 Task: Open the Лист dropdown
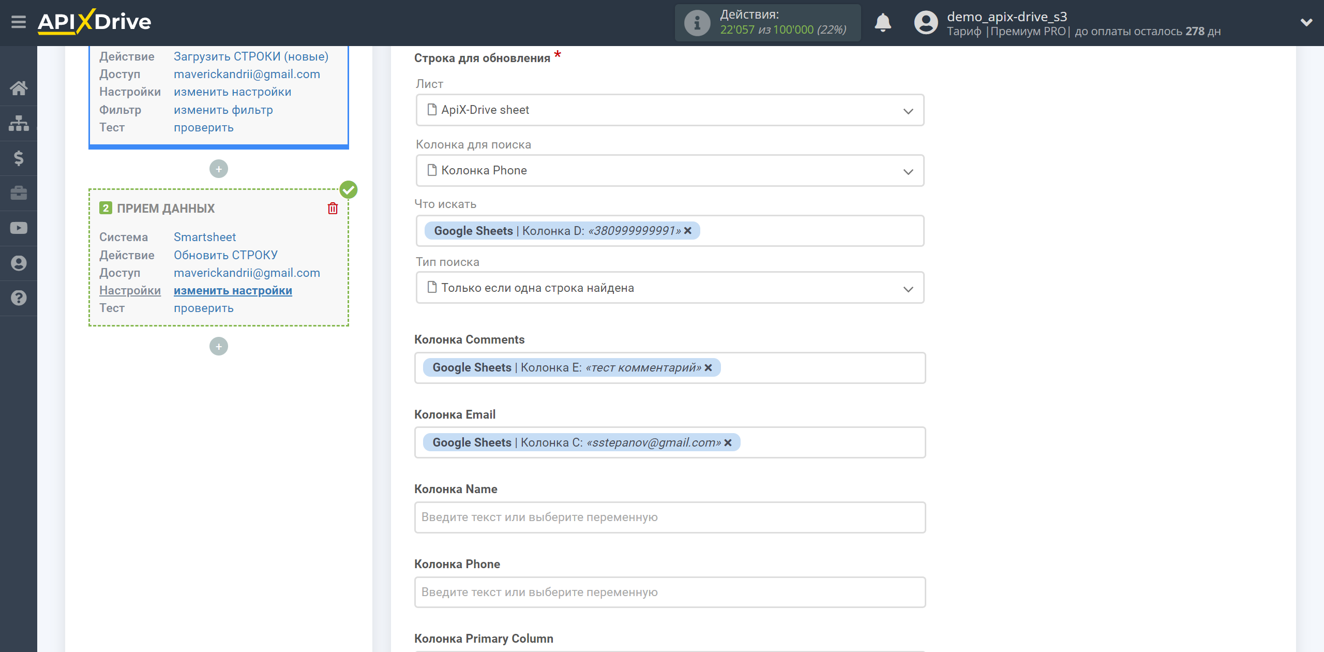(670, 110)
